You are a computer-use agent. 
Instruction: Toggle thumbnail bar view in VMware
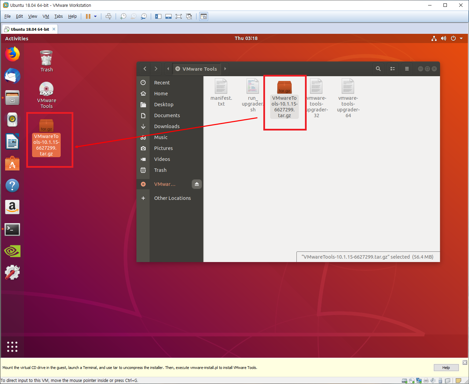coord(168,16)
